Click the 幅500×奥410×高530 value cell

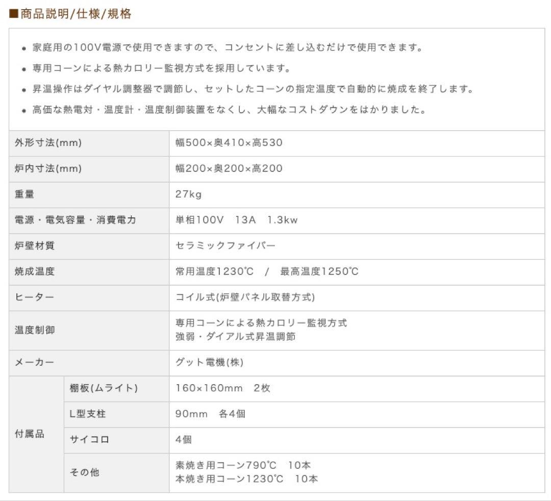click(x=229, y=143)
